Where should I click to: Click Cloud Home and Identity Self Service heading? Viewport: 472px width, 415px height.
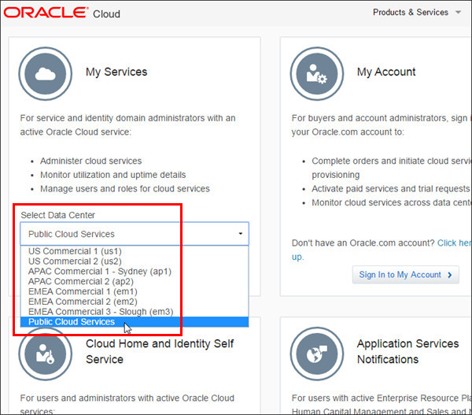pos(160,351)
